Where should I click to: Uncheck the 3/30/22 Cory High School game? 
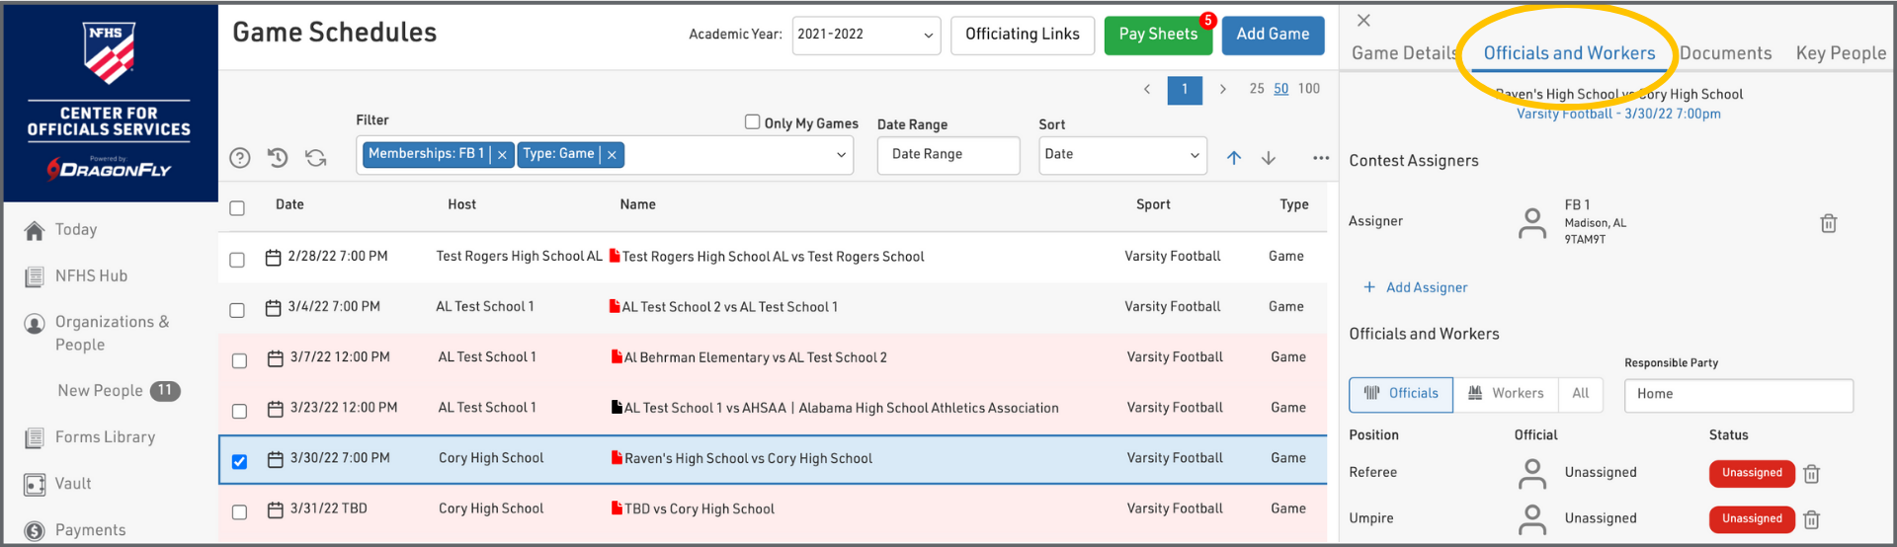coord(239,461)
